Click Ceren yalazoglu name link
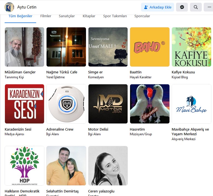Image resolution: width=213 pixels, height=196 pixels. pos(101,191)
